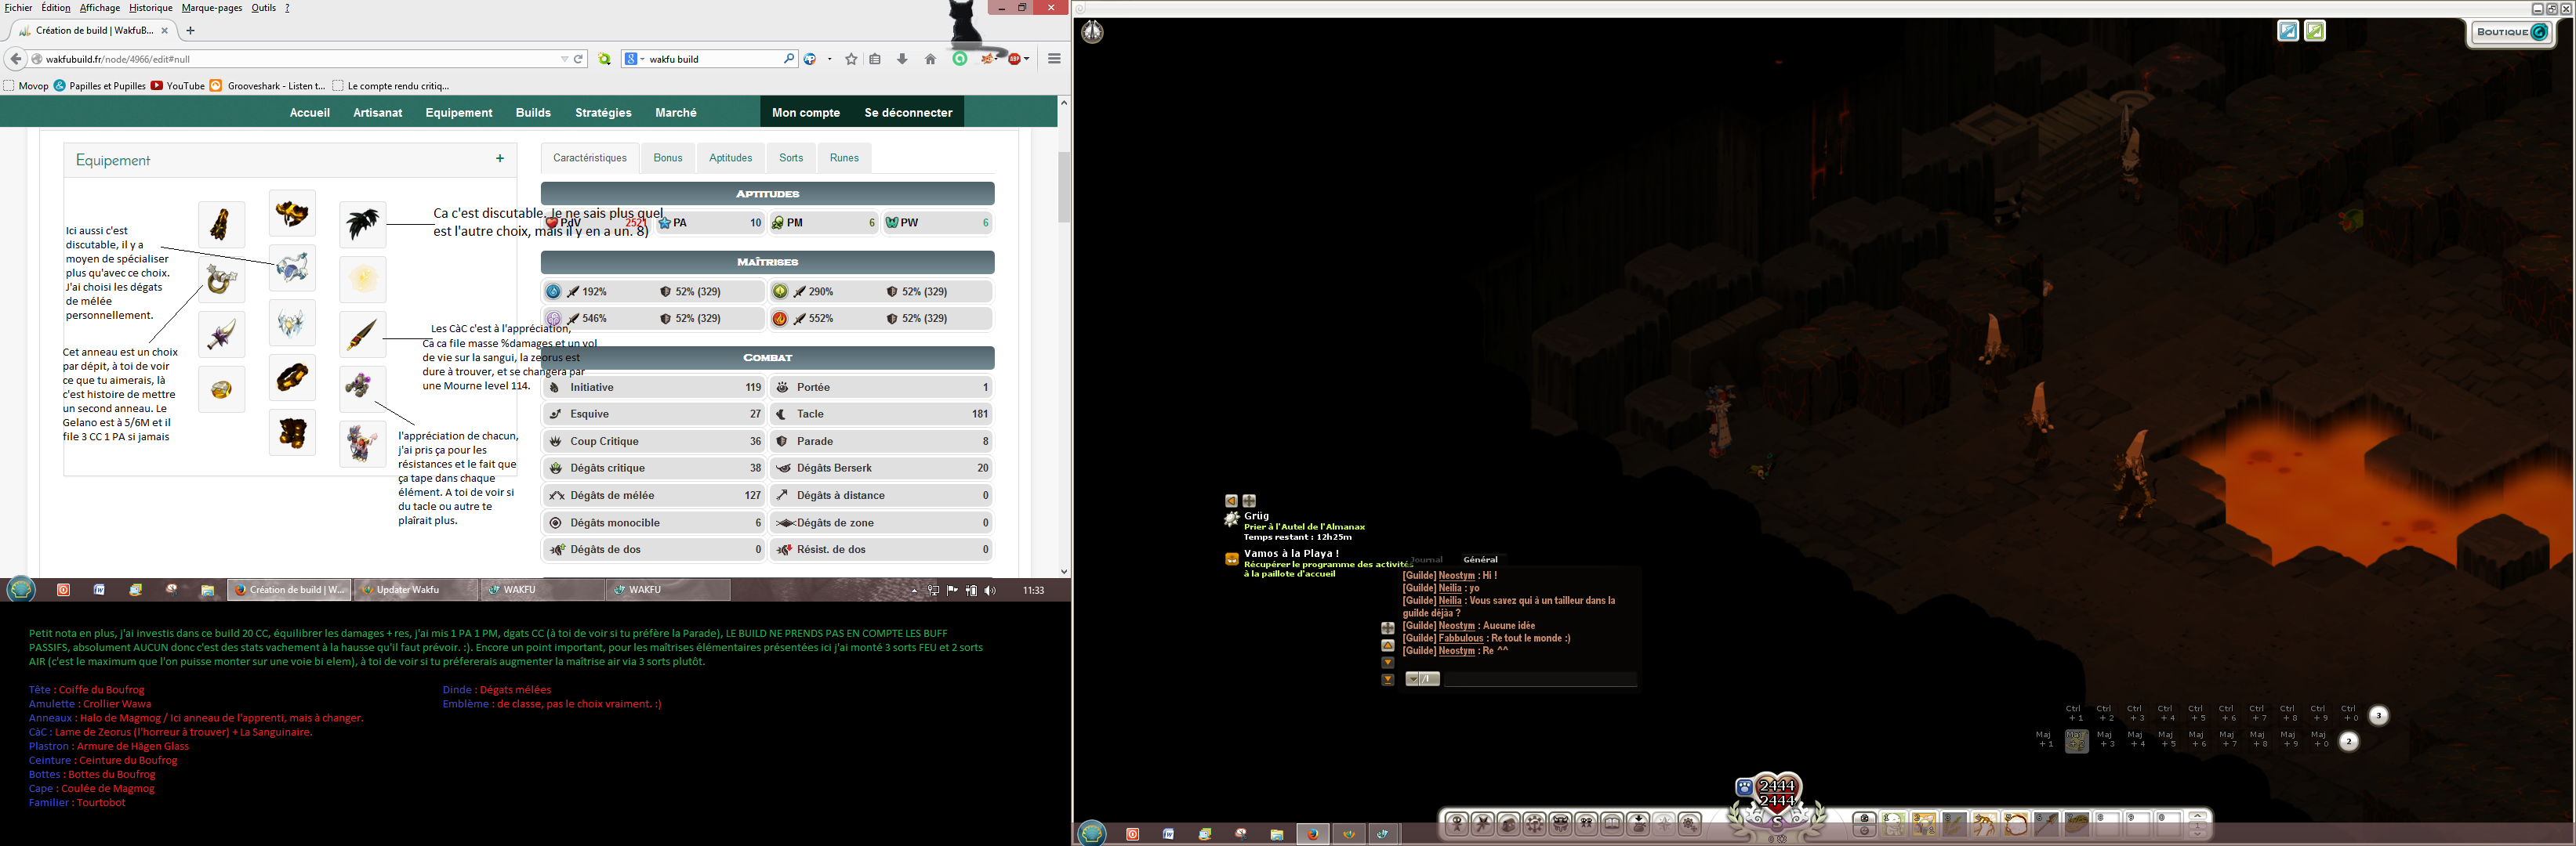2576x846 pixels.
Task: Click shortcut slot 5 red rope item
Action: 2016,824
